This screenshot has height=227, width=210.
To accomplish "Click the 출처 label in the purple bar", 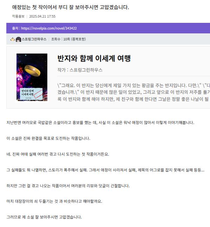I will (x=15, y=28).
